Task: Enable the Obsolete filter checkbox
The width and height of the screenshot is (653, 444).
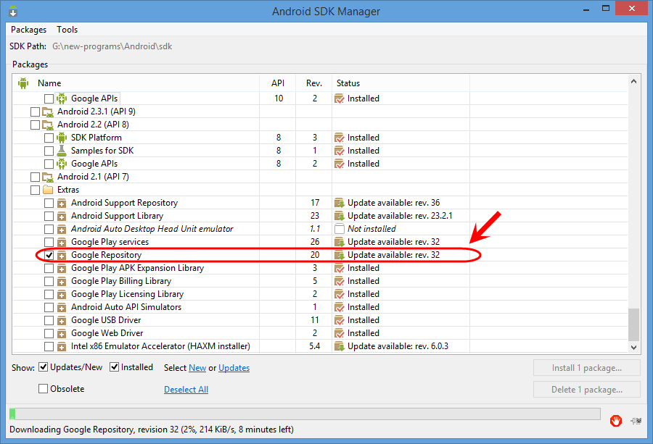Action: (x=43, y=389)
